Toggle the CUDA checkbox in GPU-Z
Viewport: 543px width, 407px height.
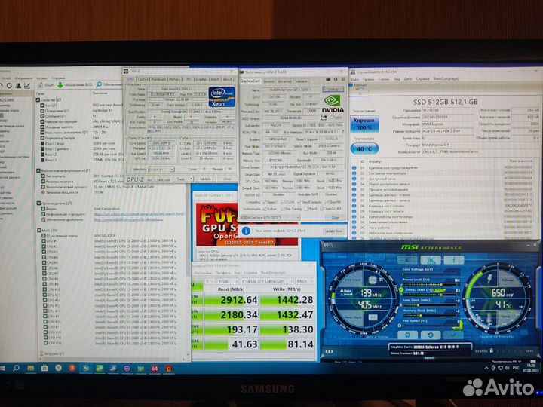point(283,202)
